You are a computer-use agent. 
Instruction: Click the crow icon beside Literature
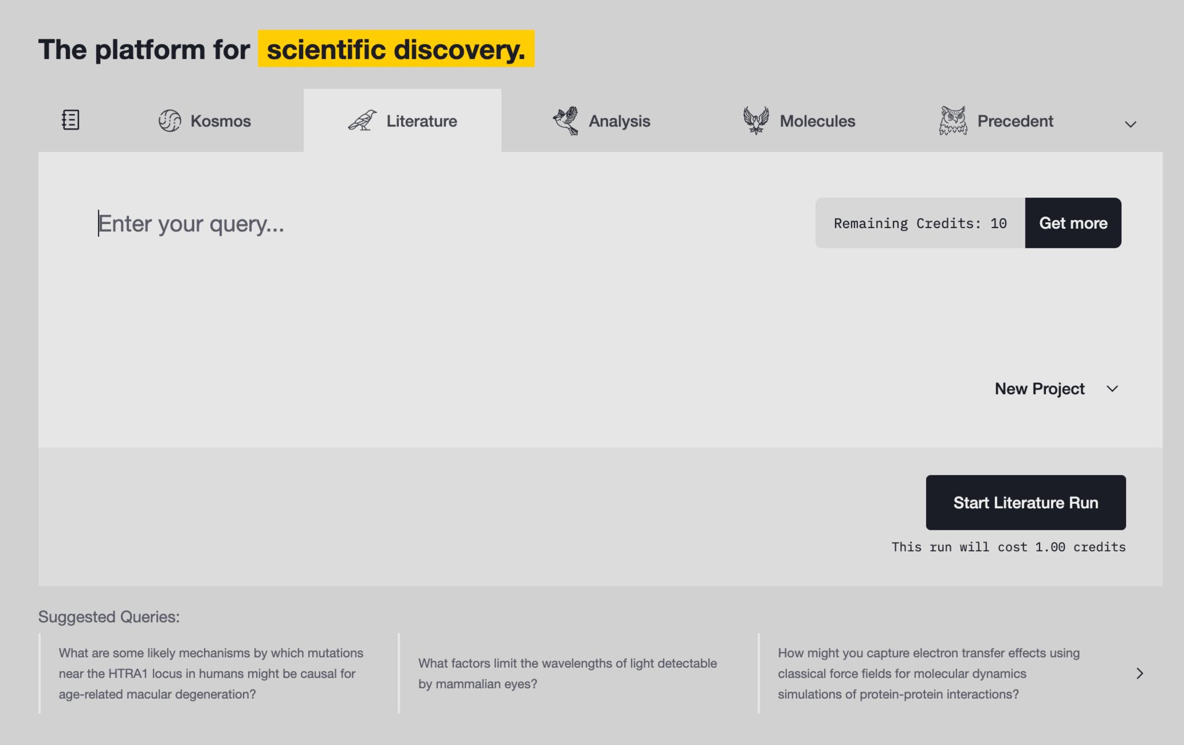coord(362,120)
